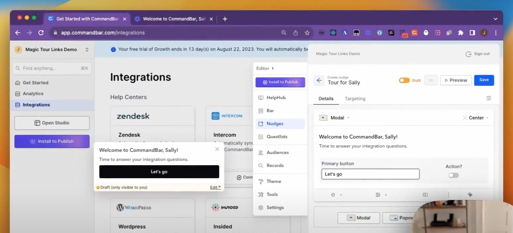Click the Tools wrench icon in Editor menu

pos(261,195)
